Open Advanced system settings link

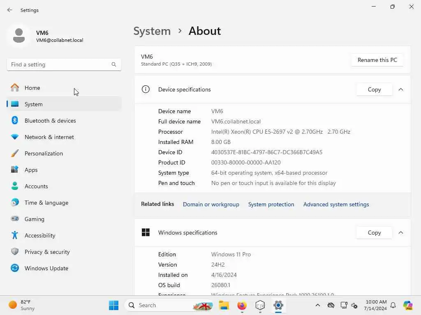click(336, 204)
